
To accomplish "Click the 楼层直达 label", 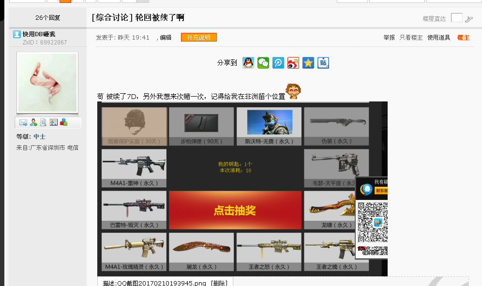I will 434,19.
